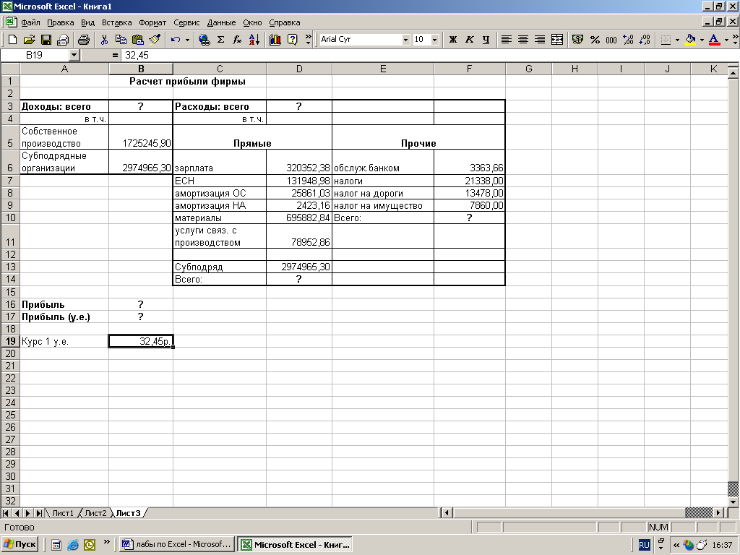Switch to sheet tab Лист1
The width and height of the screenshot is (740, 555).
point(63,513)
